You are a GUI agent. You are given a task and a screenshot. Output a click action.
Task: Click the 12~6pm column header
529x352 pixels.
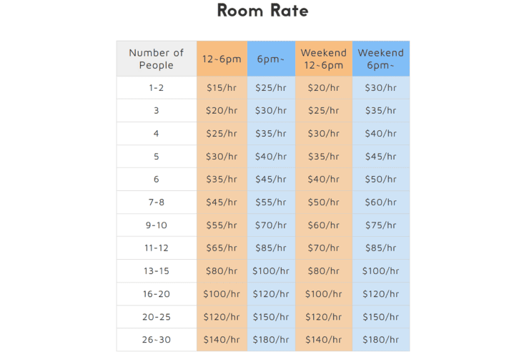(222, 59)
